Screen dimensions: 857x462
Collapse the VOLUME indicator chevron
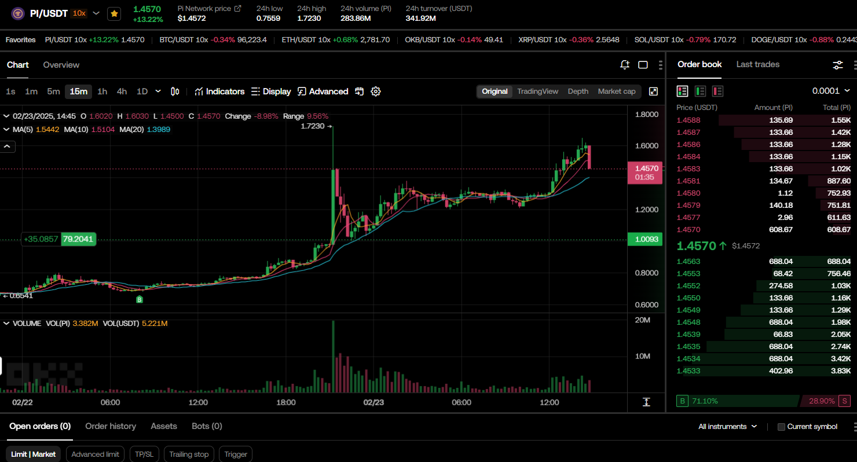pyautogui.click(x=6, y=323)
